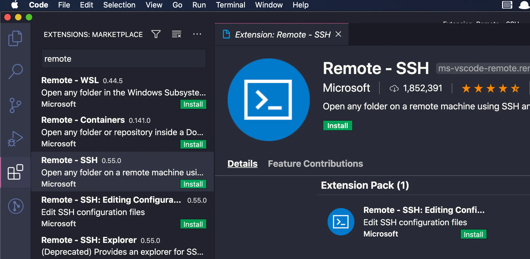
Task: Install the Remote - WSL extension
Action: [193, 104]
